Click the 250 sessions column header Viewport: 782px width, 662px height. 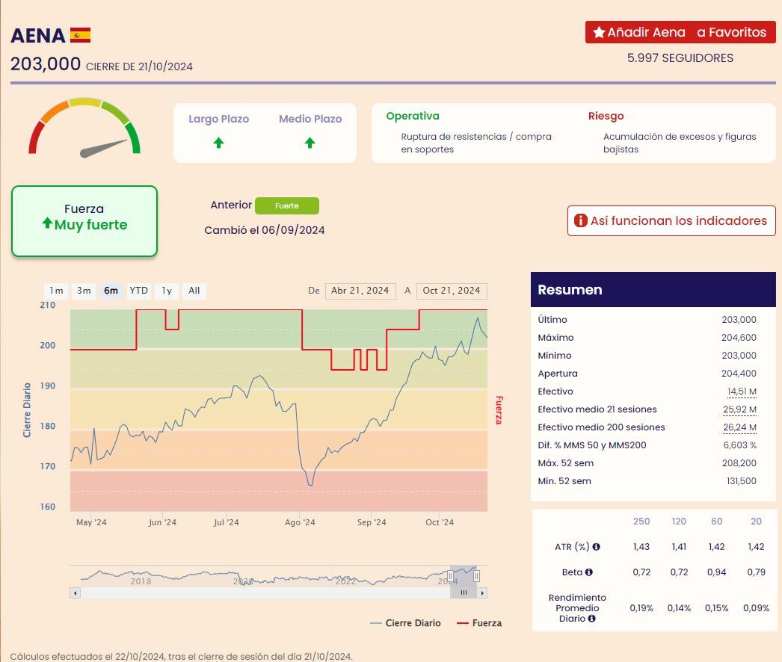(641, 522)
